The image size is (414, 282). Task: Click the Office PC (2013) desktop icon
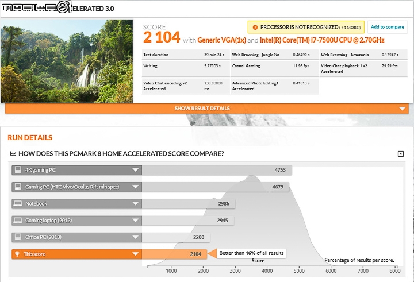[x=18, y=237]
